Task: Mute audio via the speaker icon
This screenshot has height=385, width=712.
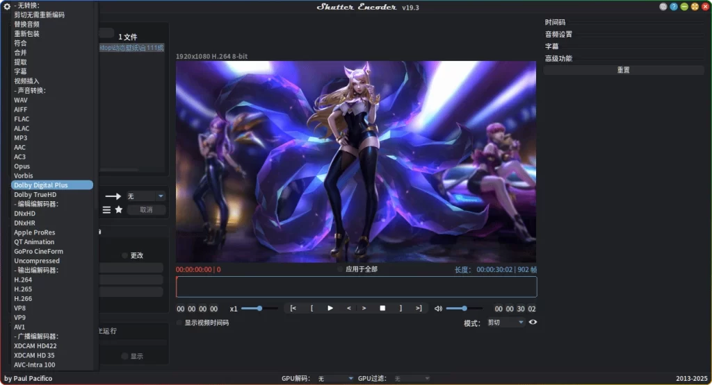Action: click(x=438, y=309)
